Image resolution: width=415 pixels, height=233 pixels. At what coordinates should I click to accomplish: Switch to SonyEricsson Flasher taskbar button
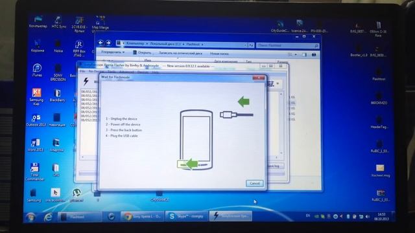tap(231, 216)
